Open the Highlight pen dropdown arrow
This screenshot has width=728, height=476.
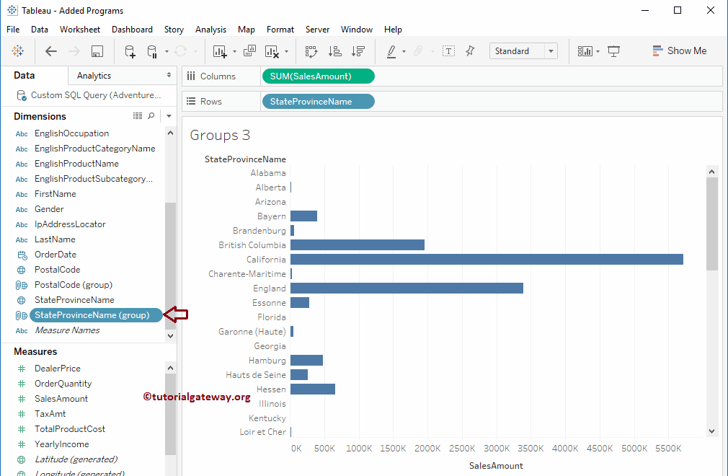click(404, 51)
